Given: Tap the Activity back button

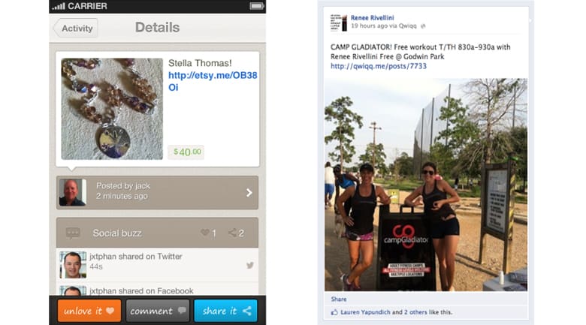Looking at the screenshot, I should 76,29.
